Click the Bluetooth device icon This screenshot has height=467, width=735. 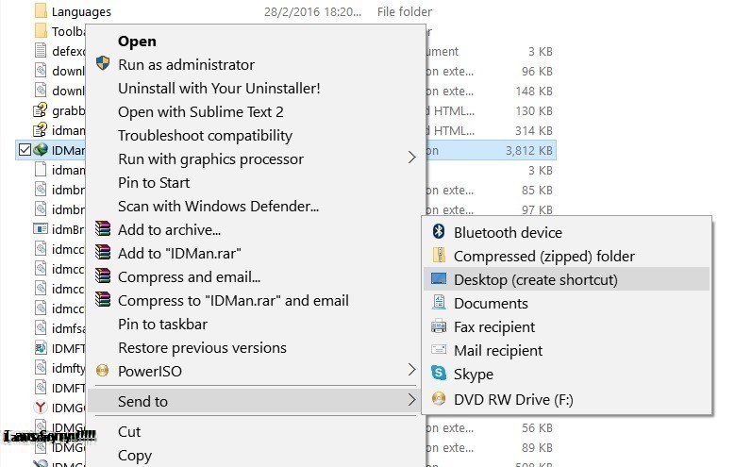pyautogui.click(x=438, y=232)
